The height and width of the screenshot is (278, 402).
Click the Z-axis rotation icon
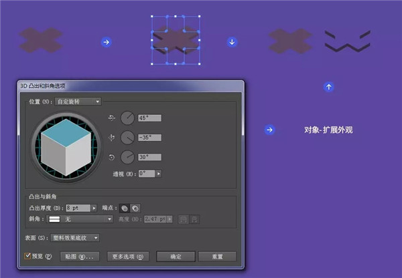tap(111, 157)
